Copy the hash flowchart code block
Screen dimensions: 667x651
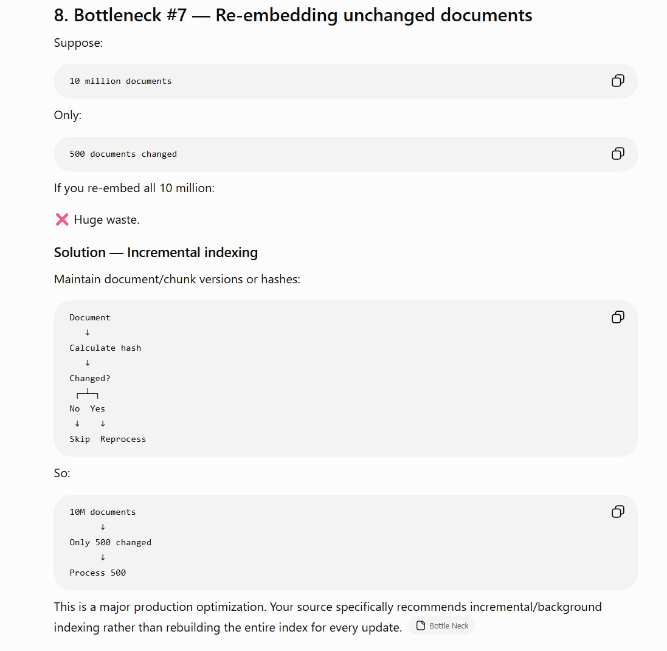[618, 317]
